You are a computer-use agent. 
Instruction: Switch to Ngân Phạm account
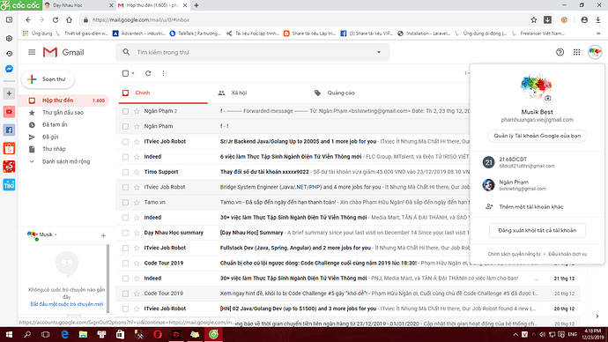(x=537, y=185)
